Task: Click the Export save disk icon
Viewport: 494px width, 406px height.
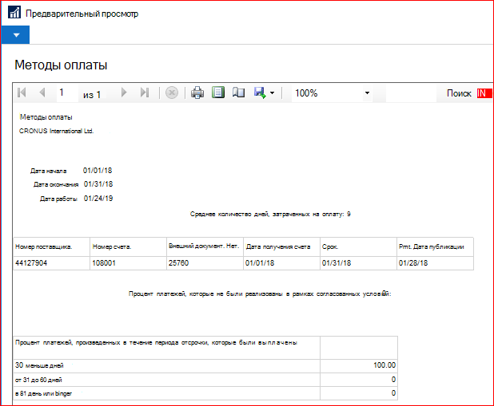Action: click(x=260, y=93)
